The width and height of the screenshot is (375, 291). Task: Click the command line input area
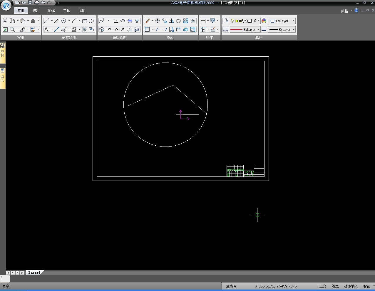tap(111, 286)
